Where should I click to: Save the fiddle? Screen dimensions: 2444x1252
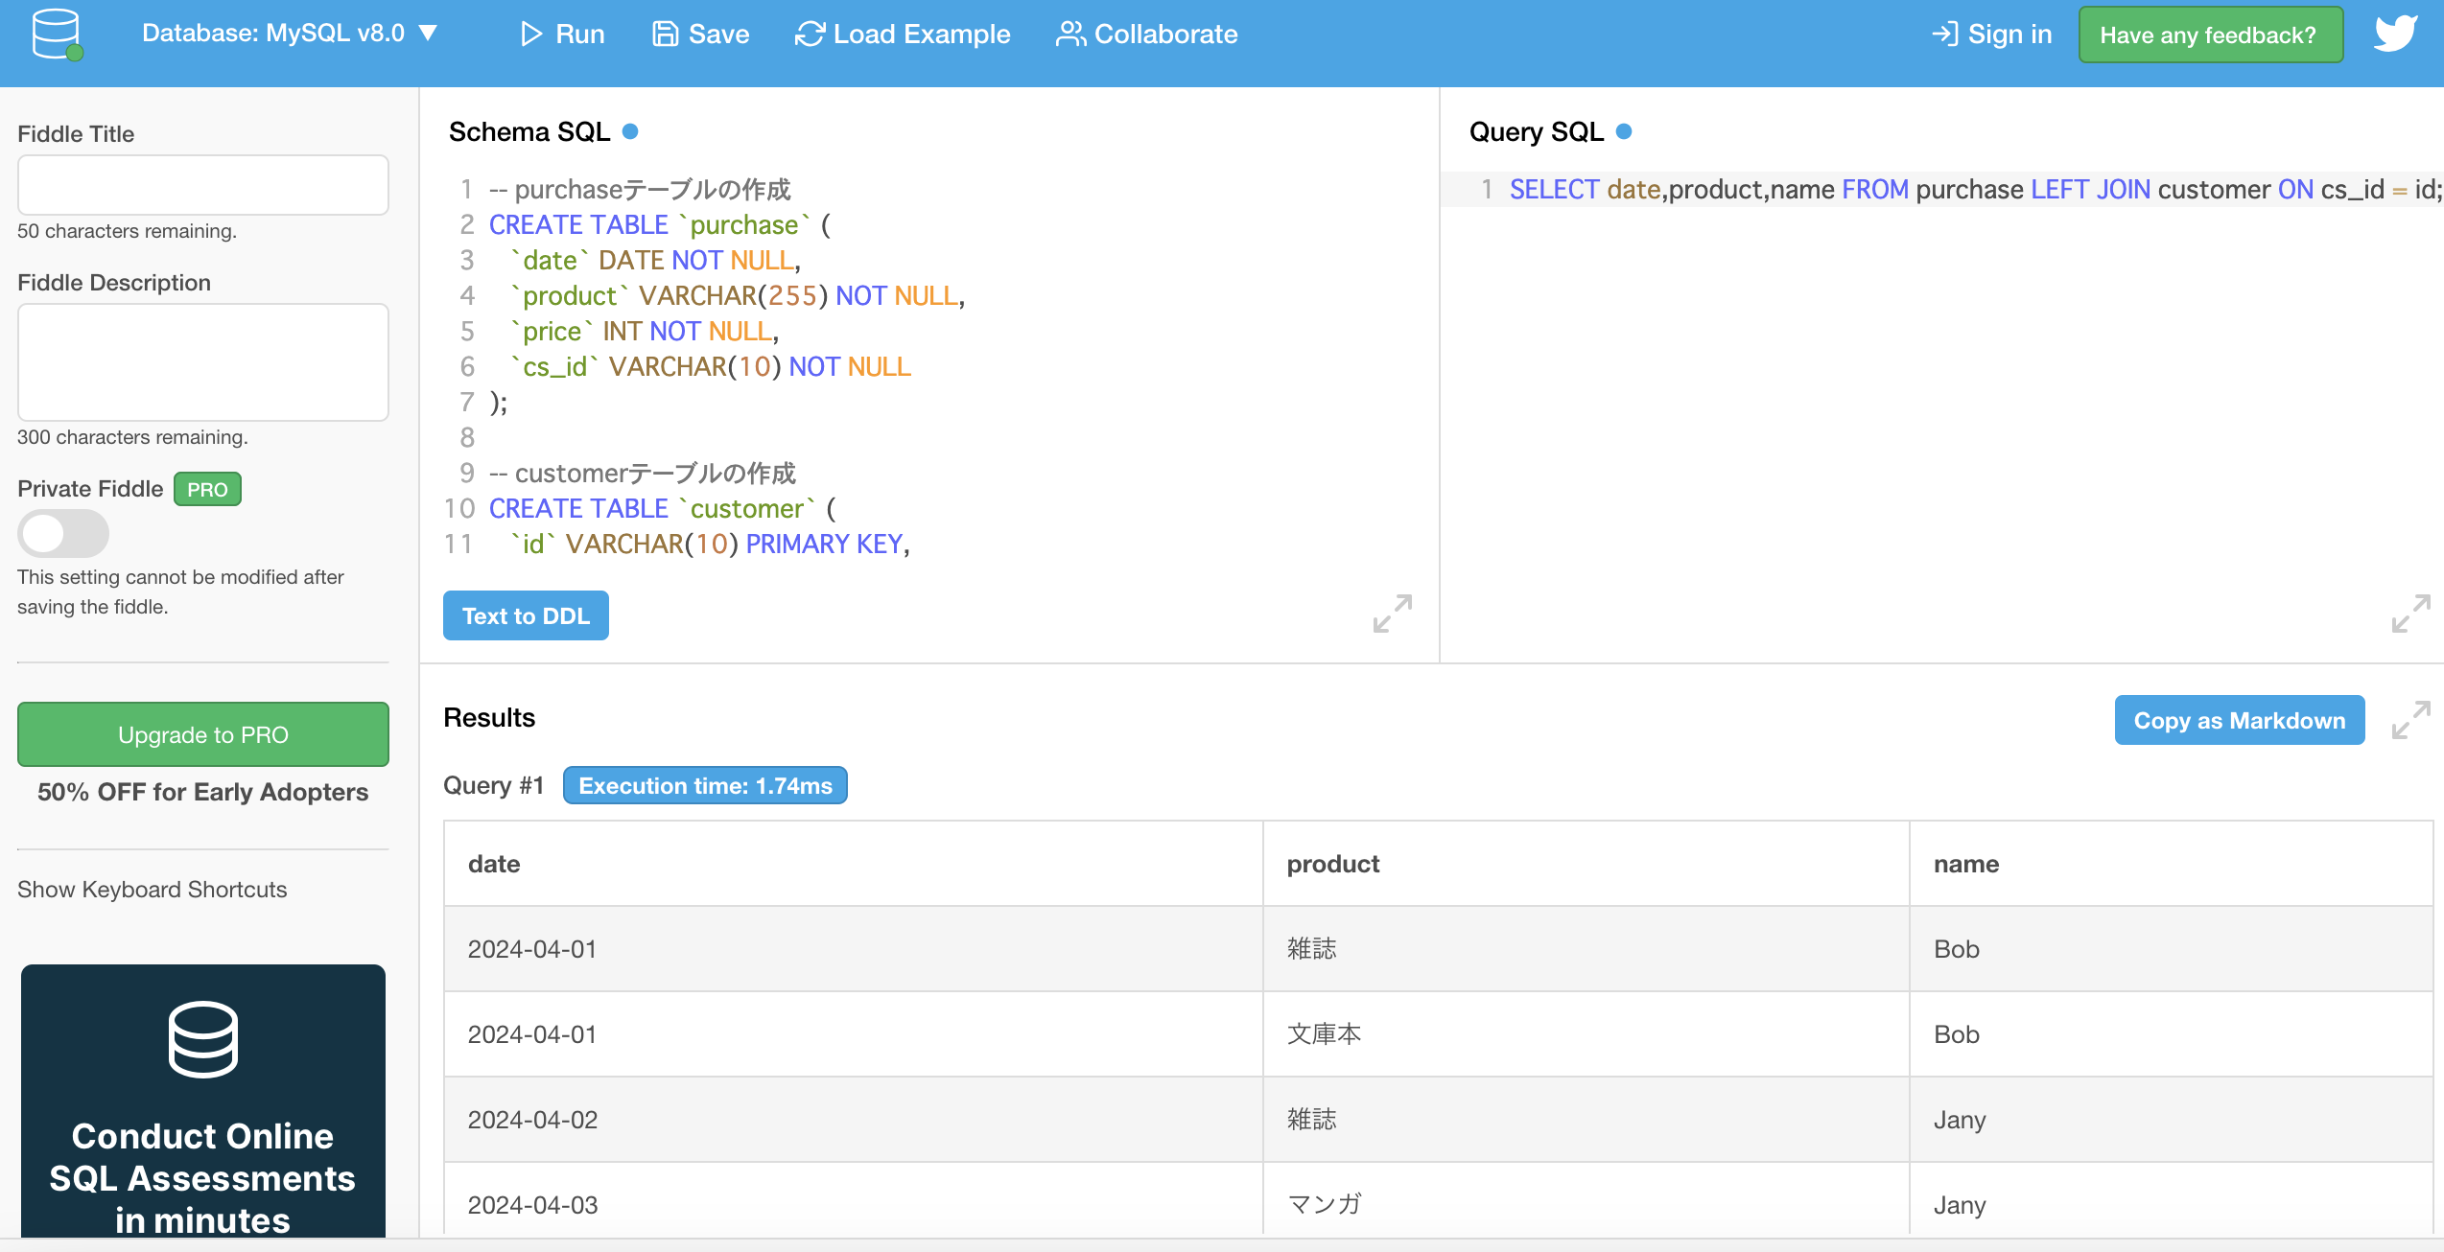coord(700,35)
